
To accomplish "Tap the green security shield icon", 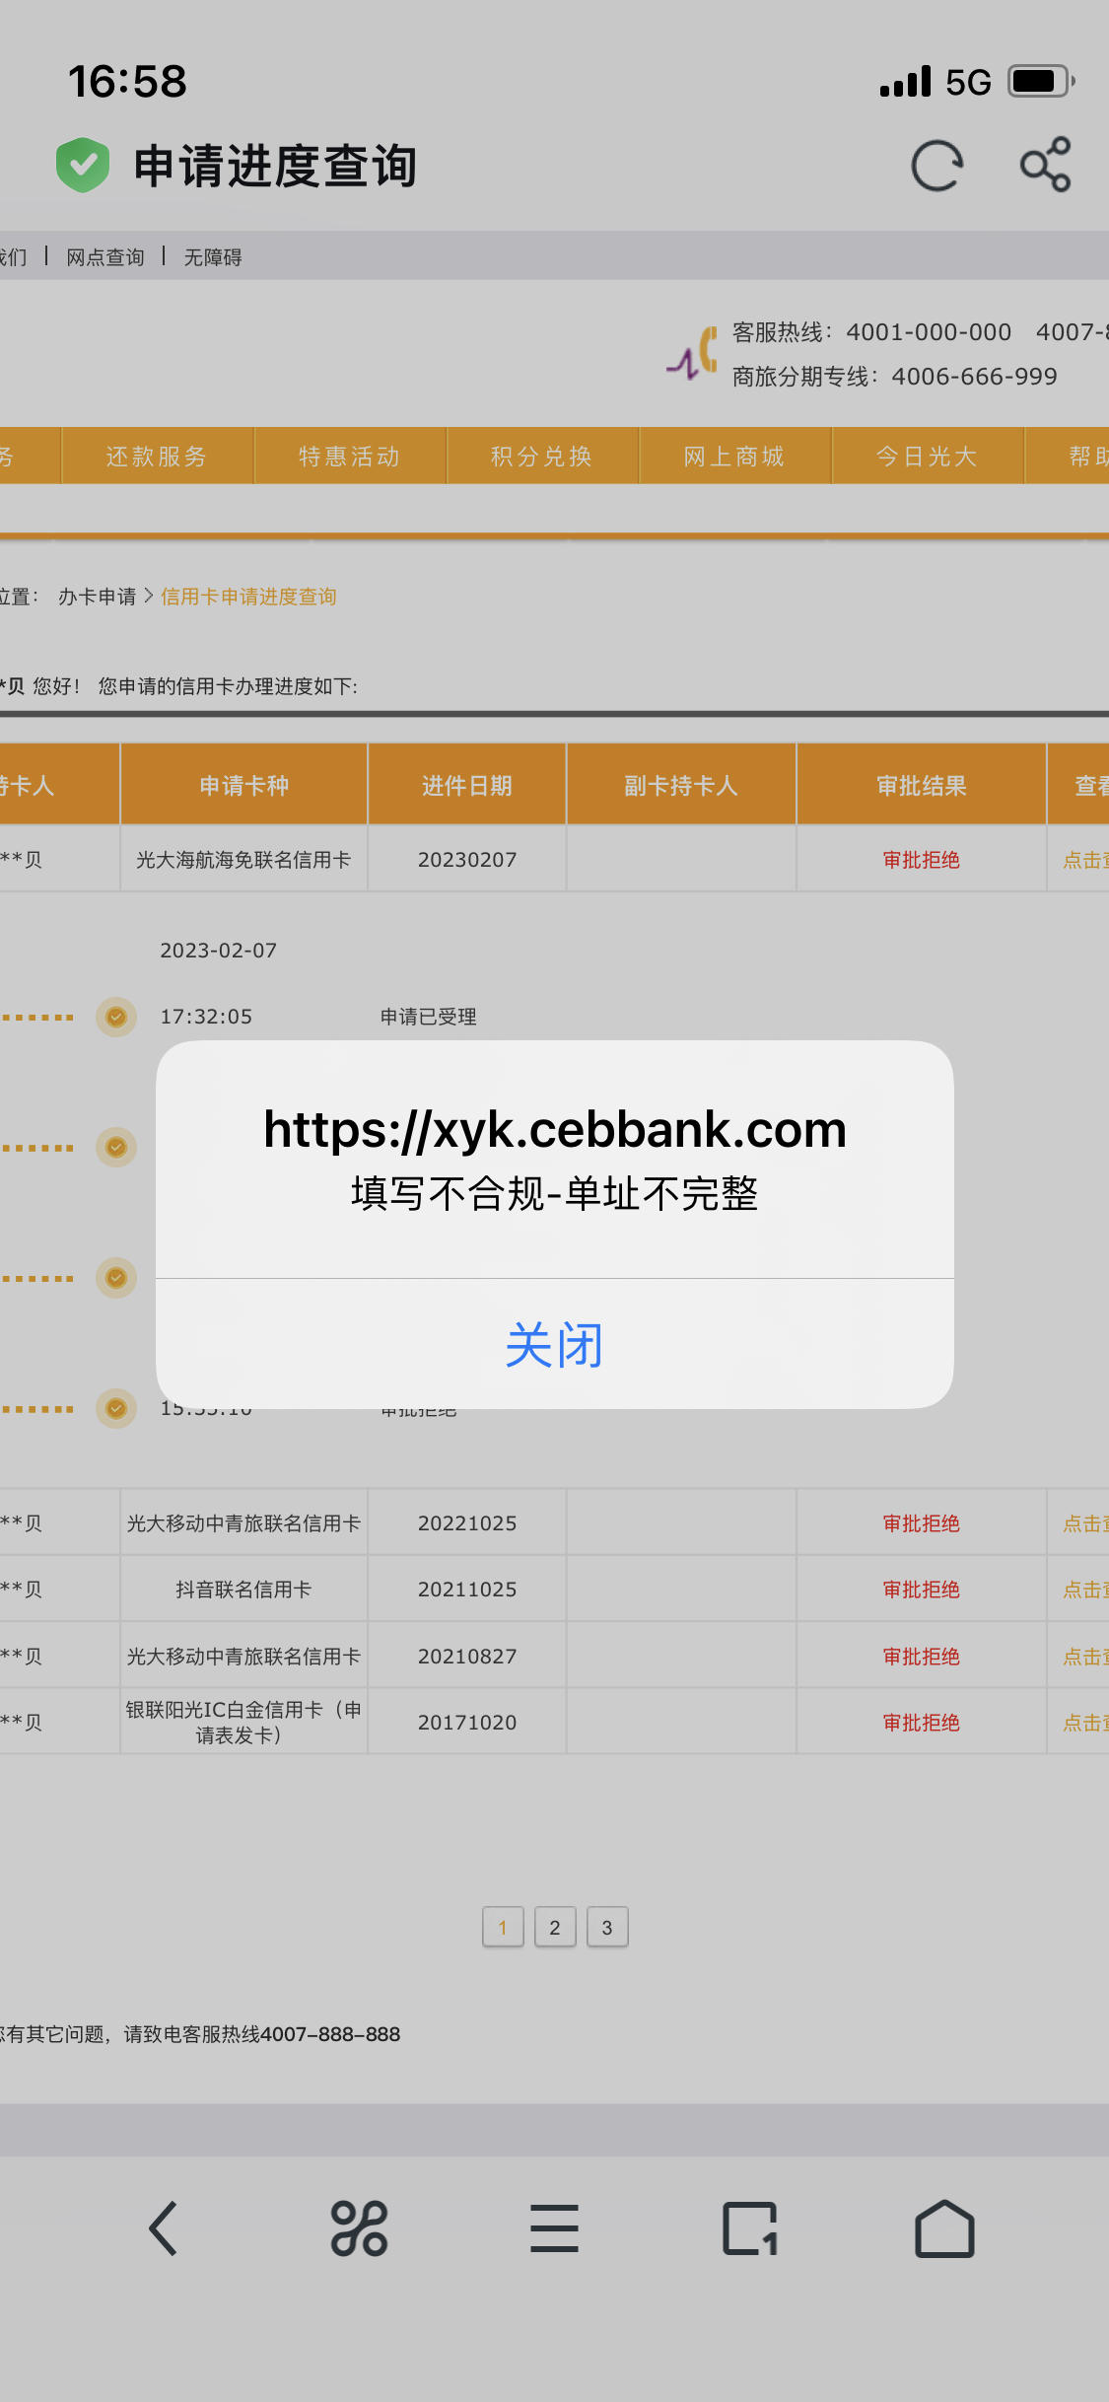I will coord(83,165).
